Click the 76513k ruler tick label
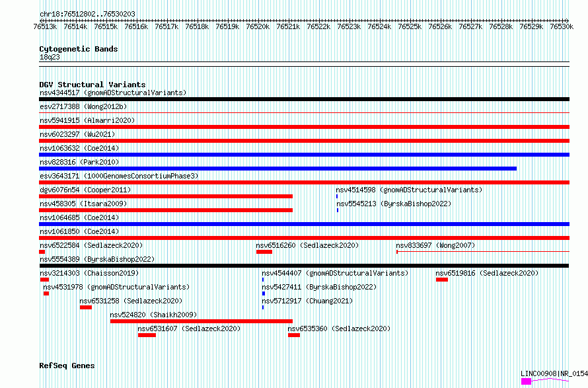Viewport: 588px width, 388px height. pyautogui.click(x=45, y=27)
